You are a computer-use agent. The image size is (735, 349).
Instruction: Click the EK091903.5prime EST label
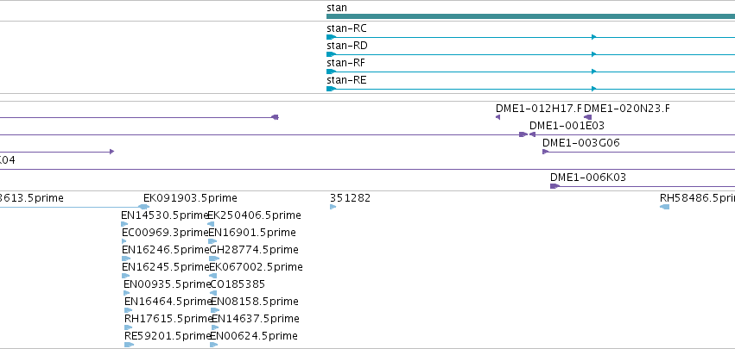190,198
